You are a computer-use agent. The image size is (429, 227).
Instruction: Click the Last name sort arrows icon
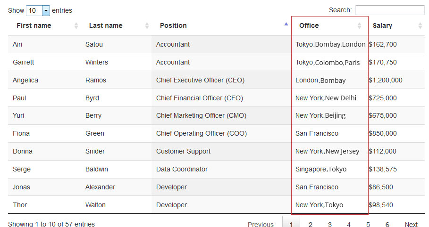pos(147,25)
